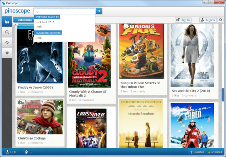Image resolution: width=226 pixels, height=157 pixels.
Task: Click the title 'Freddy vs Jason (2003)'
Action: coord(35,87)
